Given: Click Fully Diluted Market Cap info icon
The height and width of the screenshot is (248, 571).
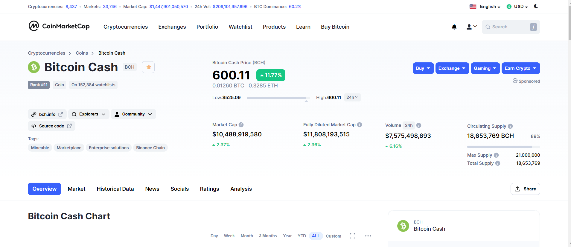Looking at the screenshot, I should point(360,125).
